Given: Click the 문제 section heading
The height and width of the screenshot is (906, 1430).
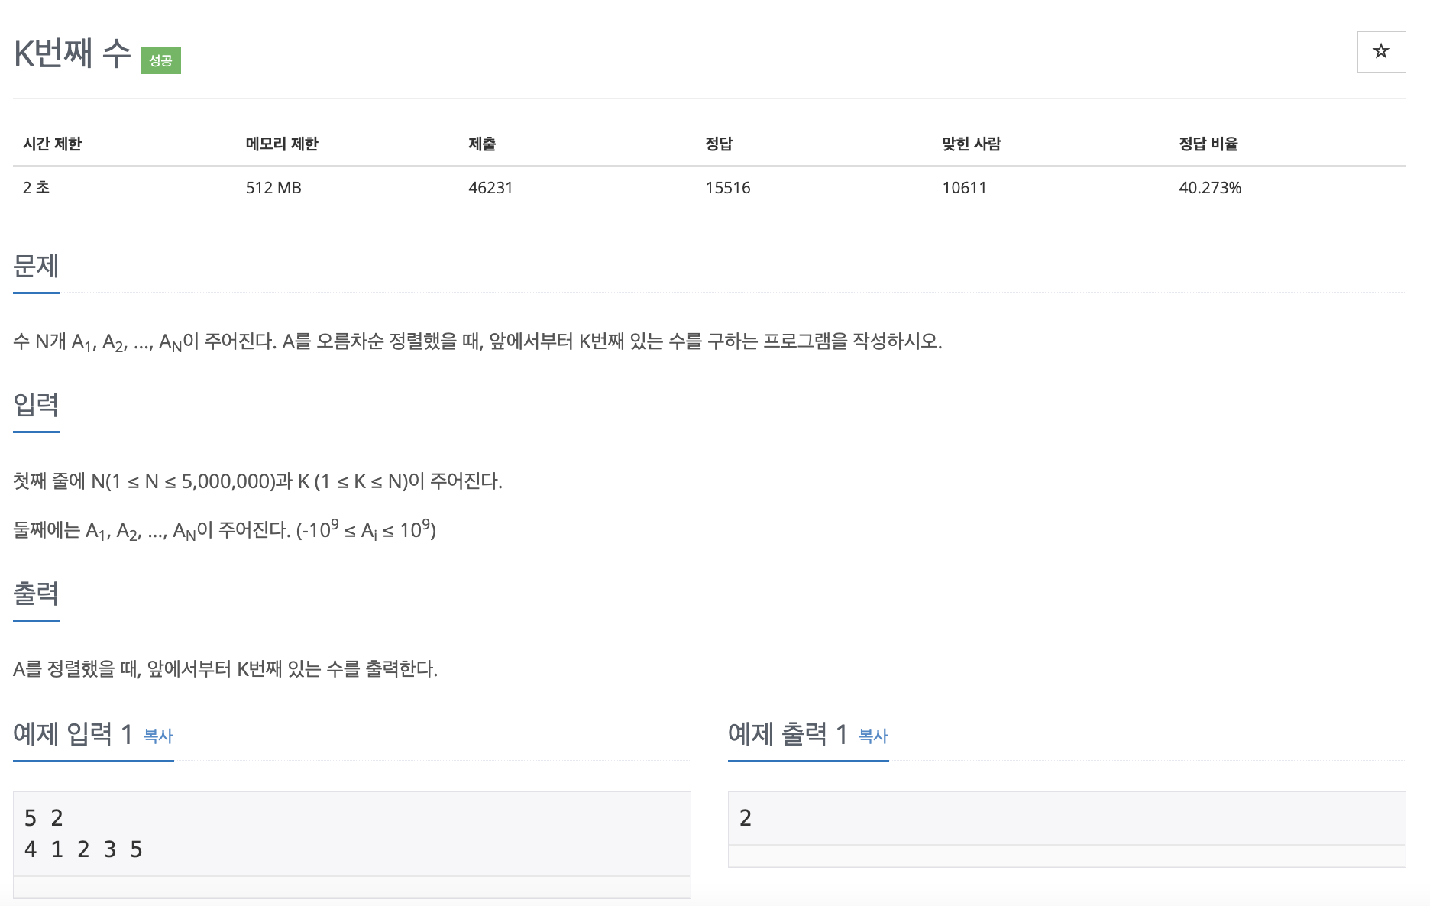Looking at the screenshot, I should (36, 266).
